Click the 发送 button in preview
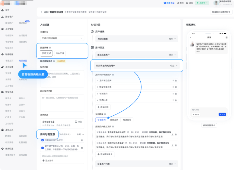This screenshot has width=234, height=170. [x=222, y=115]
